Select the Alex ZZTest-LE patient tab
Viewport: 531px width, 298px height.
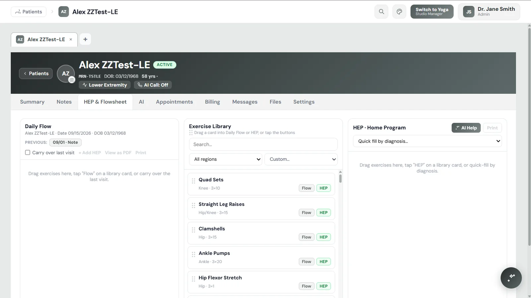[44, 39]
